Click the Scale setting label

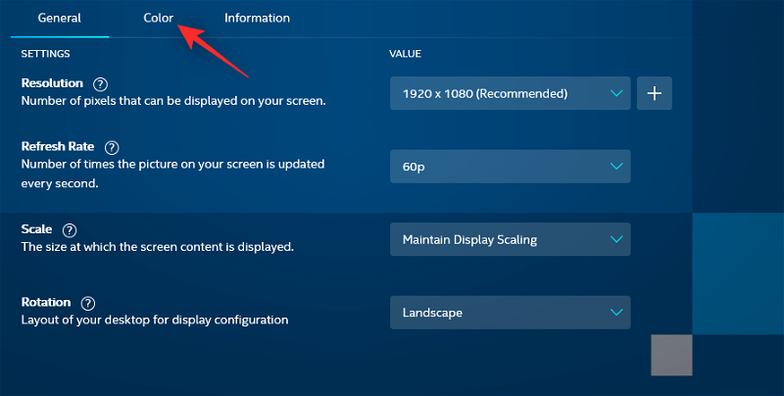(x=37, y=228)
